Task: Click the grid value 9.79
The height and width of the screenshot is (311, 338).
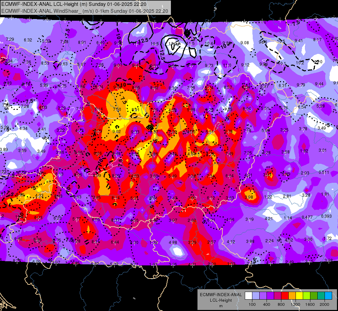Action: (301, 85)
